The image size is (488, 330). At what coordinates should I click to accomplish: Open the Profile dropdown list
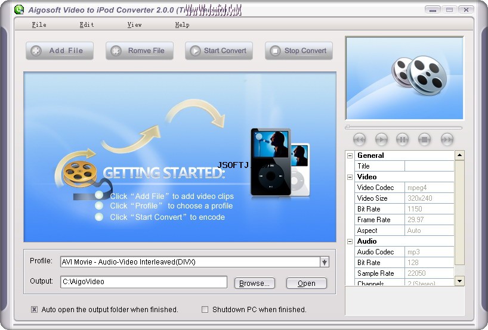[x=325, y=262]
